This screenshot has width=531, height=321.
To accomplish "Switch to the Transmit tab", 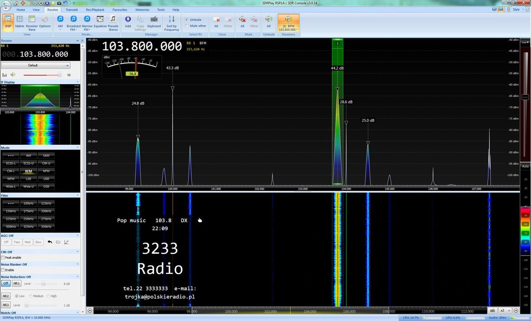I will tap(72, 9).
